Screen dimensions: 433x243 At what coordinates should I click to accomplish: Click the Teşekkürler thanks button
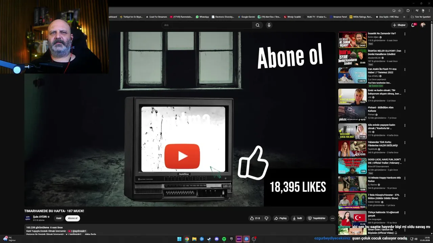317,218
